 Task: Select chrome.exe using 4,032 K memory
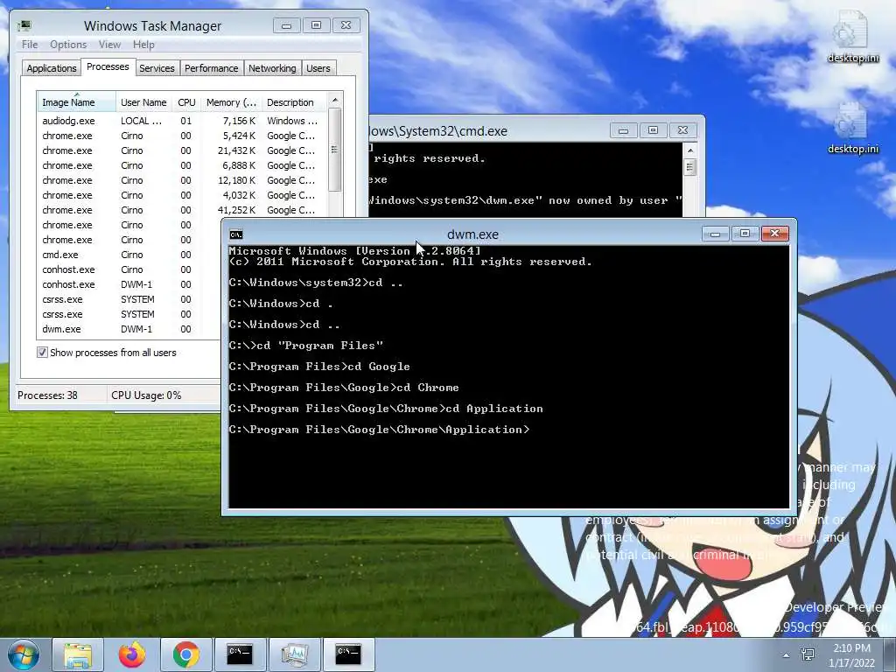pos(182,195)
